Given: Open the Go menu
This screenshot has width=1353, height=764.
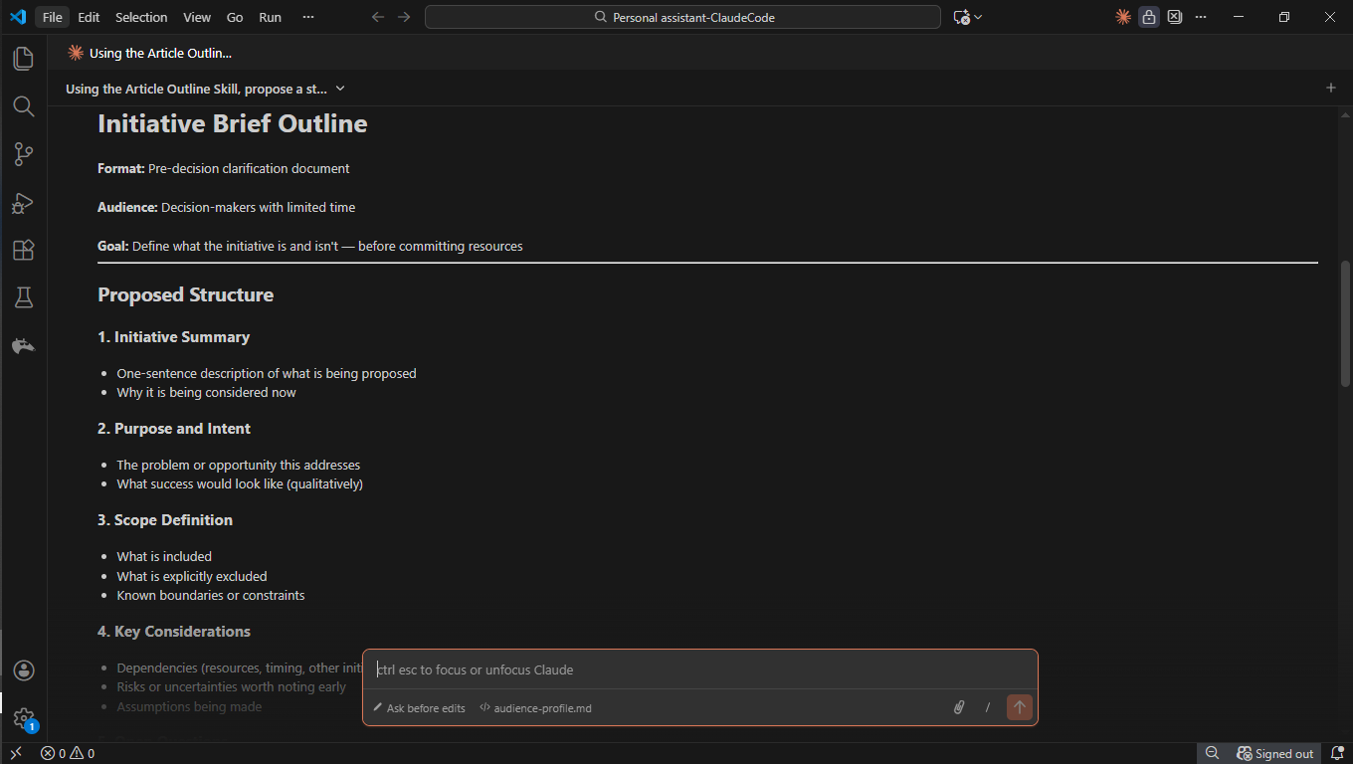Looking at the screenshot, I should pos(235,17).
